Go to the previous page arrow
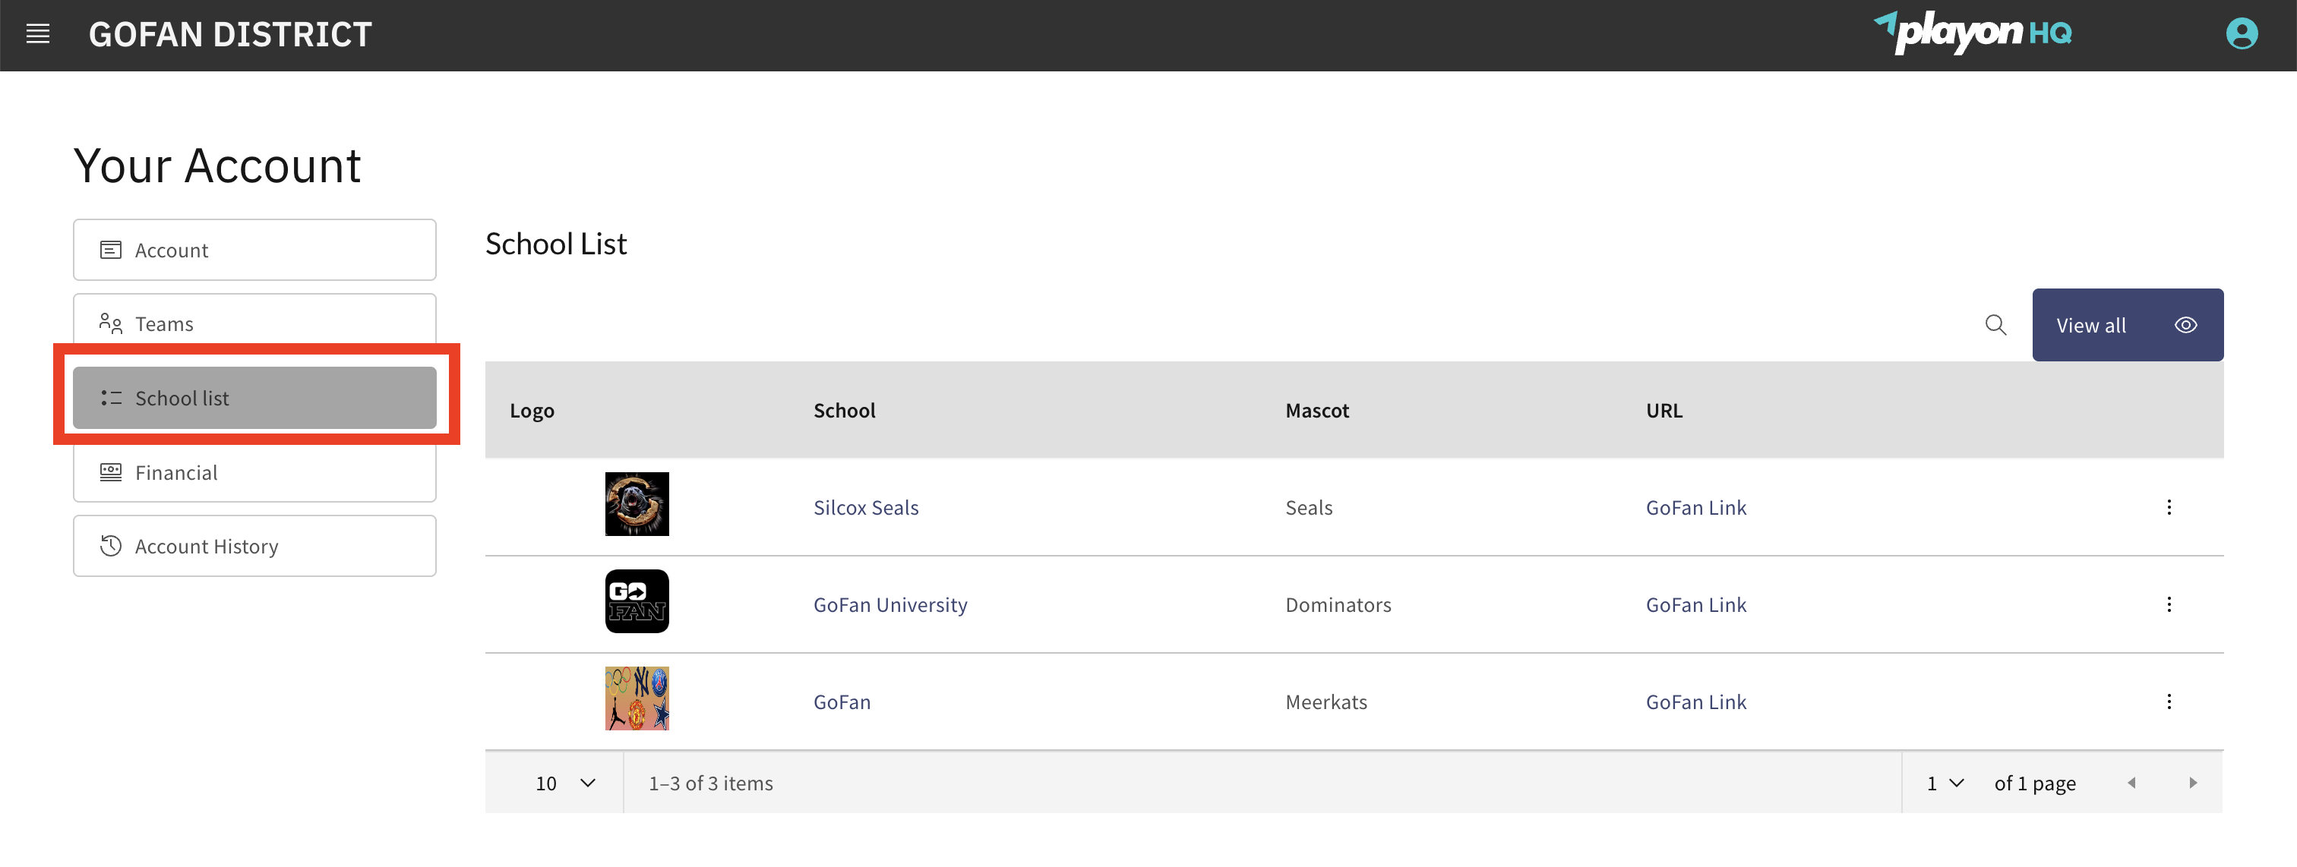Image resolution: width=2297 pixels, height=867 pixels. 2131,783
